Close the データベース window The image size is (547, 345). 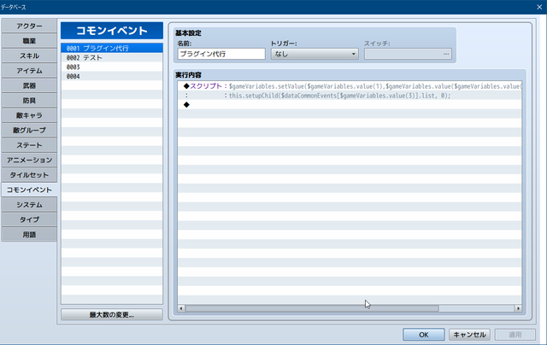pos(539,7)
